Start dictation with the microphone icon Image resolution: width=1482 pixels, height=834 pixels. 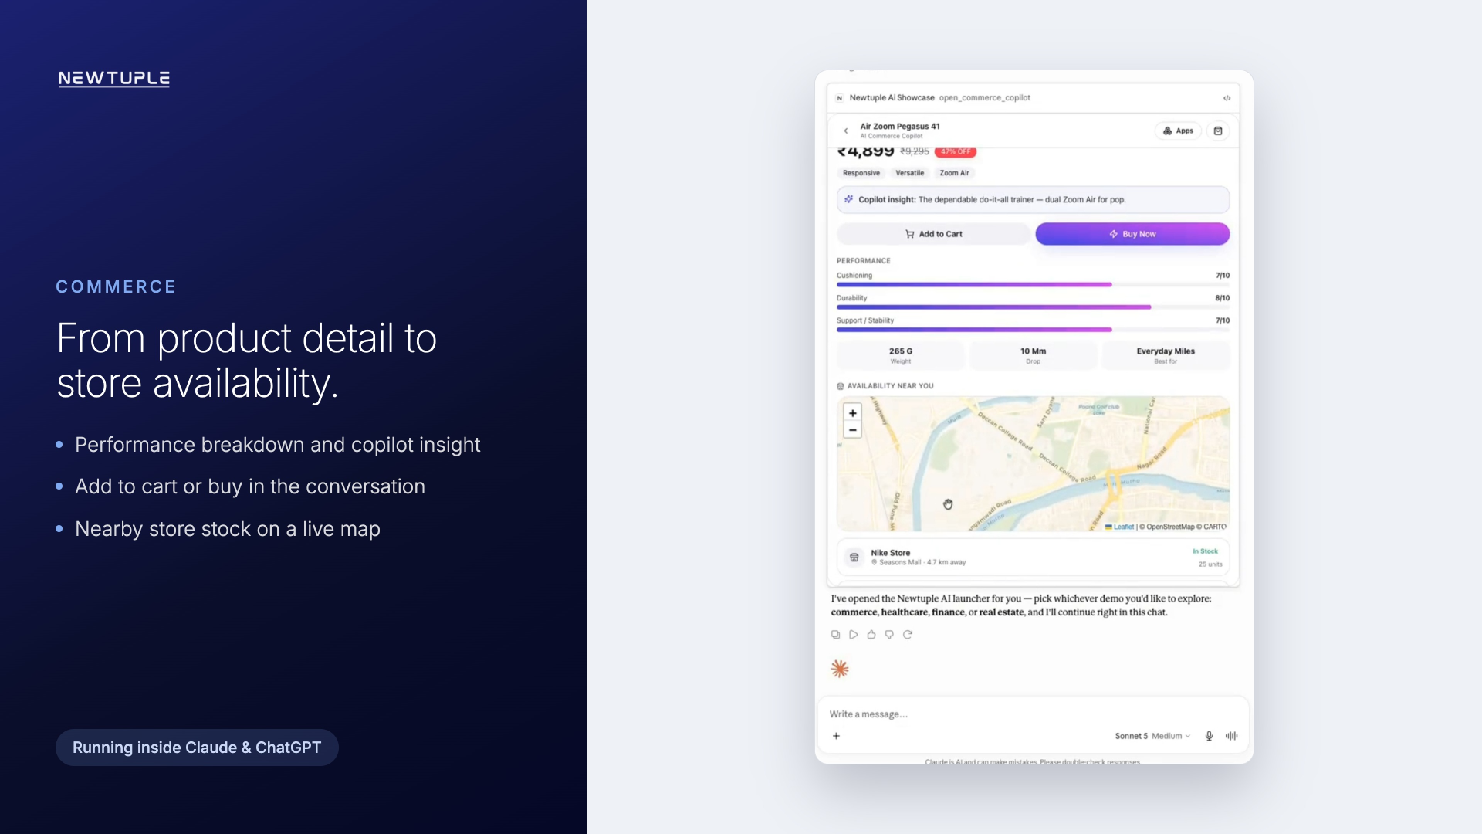[x=1209, y=736]
